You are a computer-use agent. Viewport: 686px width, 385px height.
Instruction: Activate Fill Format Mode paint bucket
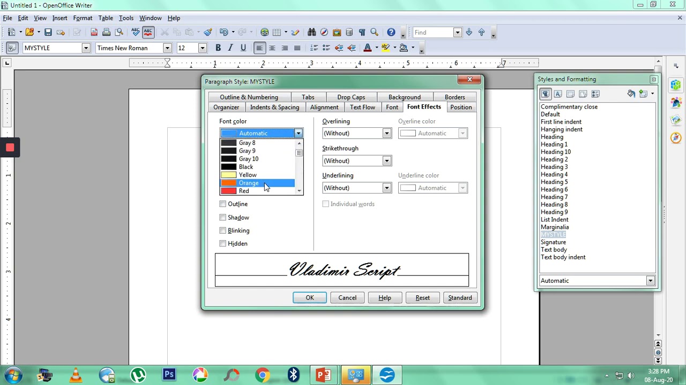(x=631, y=94)
